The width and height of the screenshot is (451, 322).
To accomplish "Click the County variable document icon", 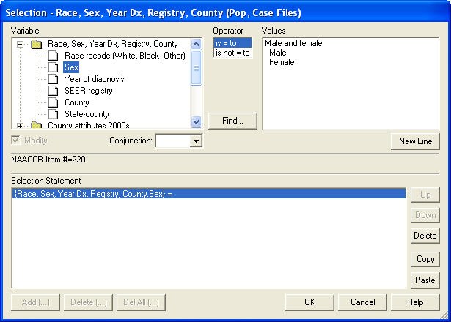I will pyautogui.click(x=53, y=102).
